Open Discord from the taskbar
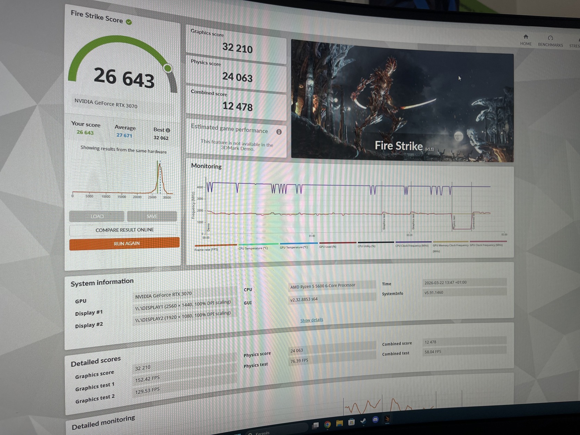 pos(375,420)
